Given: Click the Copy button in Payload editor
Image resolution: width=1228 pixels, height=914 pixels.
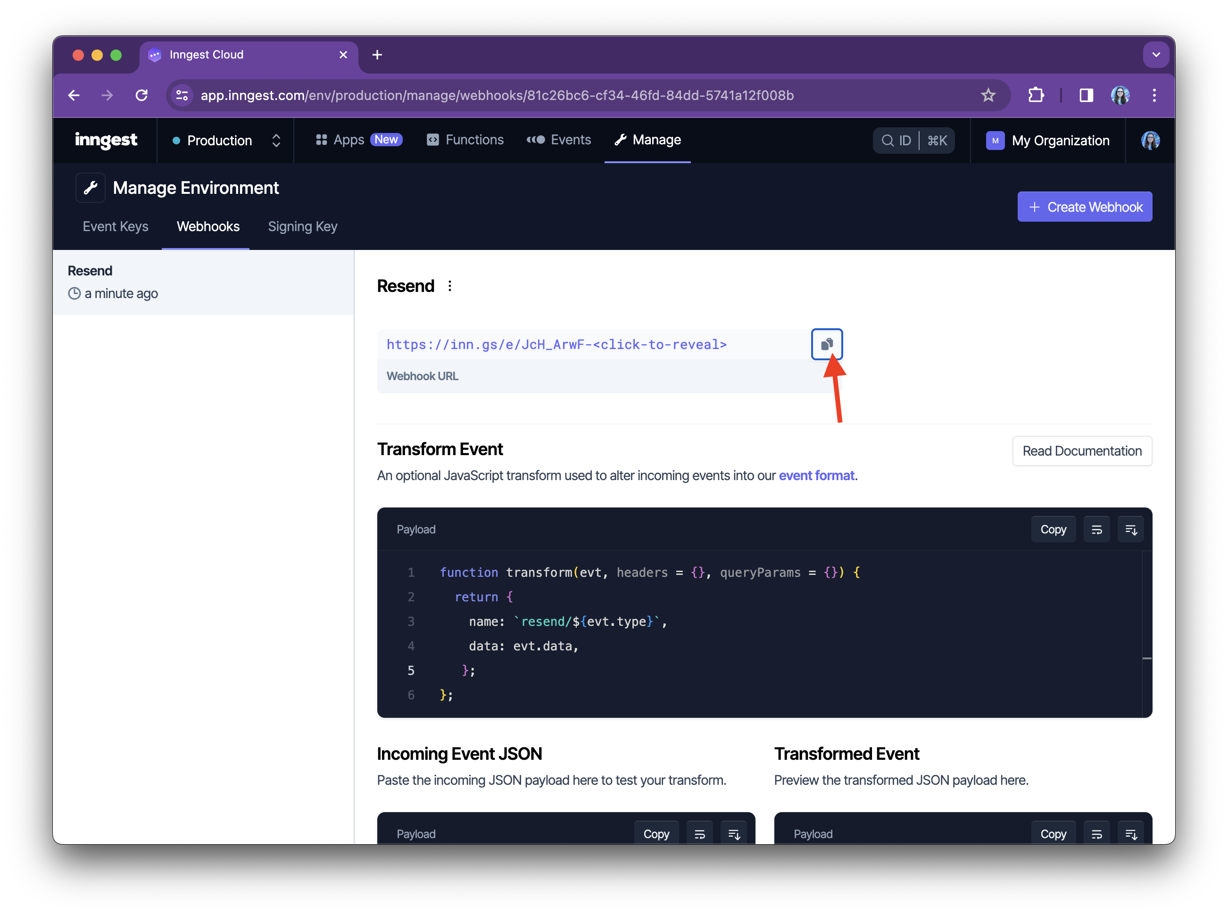Looking at the screenshot, I should click(1053, 529).
